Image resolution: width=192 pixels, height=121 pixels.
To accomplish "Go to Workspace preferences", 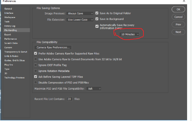I will pos(10,17).
